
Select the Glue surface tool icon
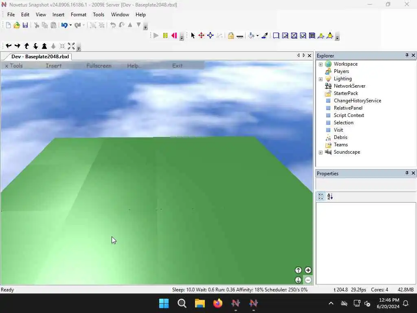click(x=285, y=36)
